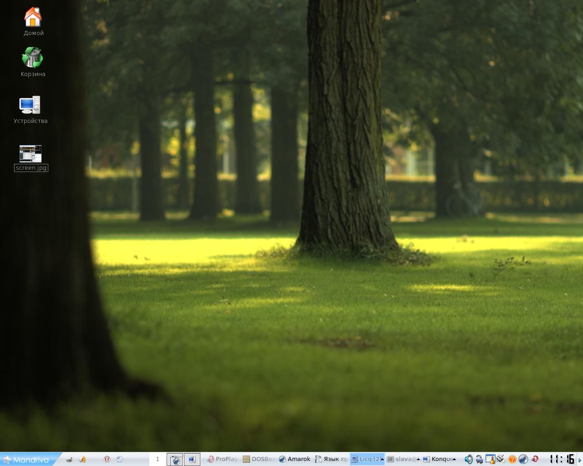The width and height of the screenshot is (583, 466).
Task: Click the network plug tray icon
Action: [501, 459]
